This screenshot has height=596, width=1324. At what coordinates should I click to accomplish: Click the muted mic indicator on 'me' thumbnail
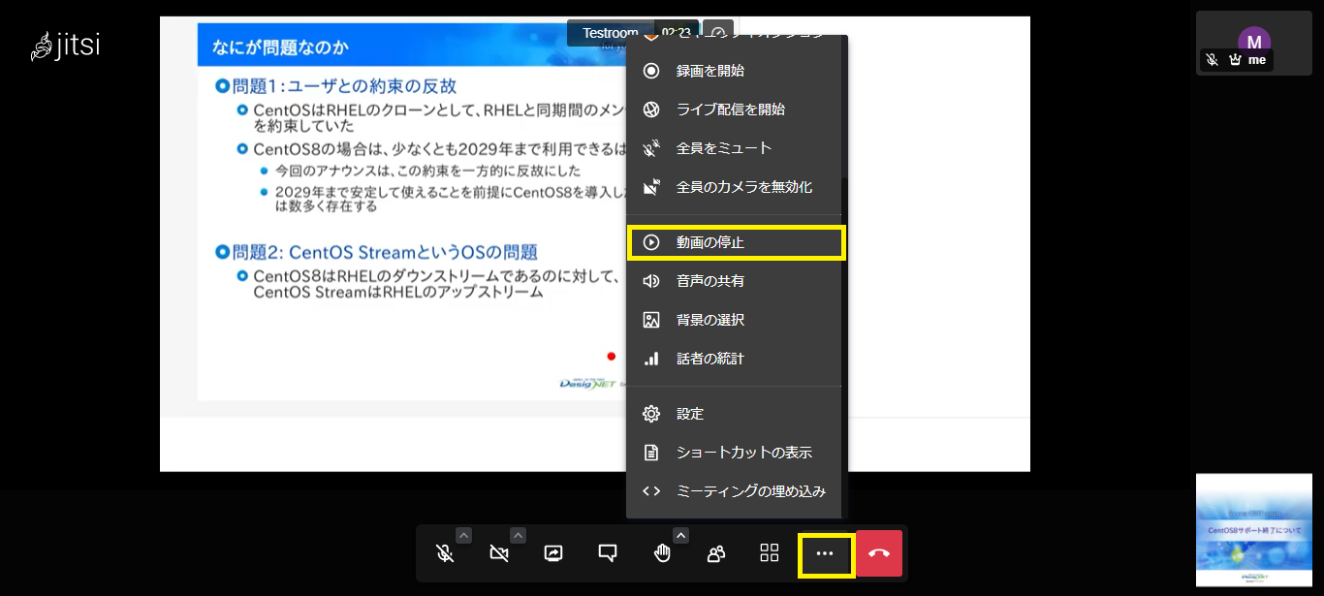coord(1212,60)
